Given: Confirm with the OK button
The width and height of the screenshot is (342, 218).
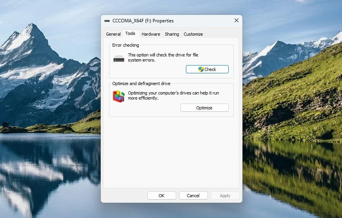Looking at the screenshot, I should point(162,196).
